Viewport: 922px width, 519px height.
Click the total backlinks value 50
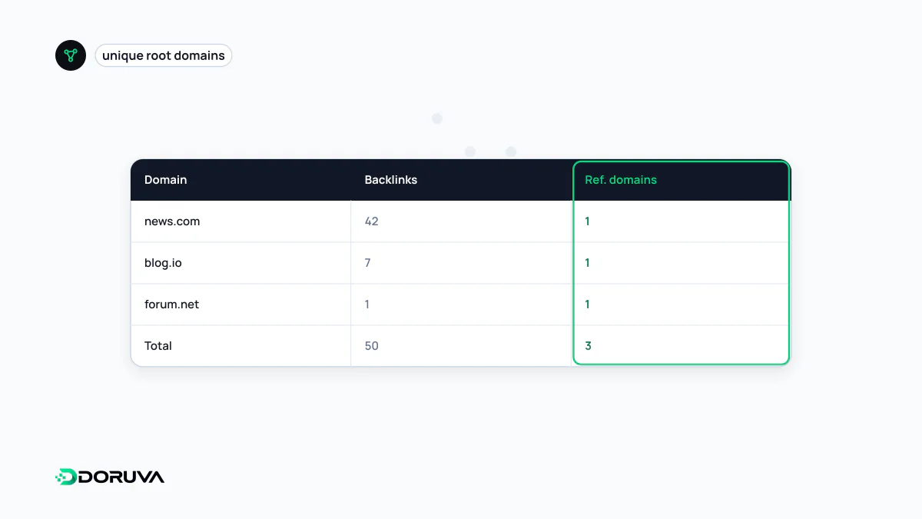point(371,346)
